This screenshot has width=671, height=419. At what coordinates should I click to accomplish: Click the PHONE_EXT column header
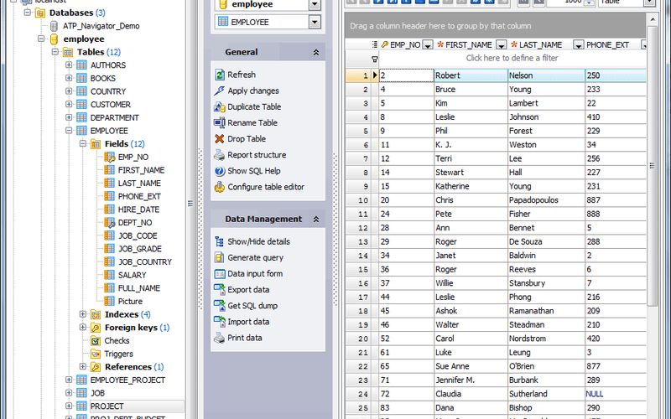pos(607,45)
